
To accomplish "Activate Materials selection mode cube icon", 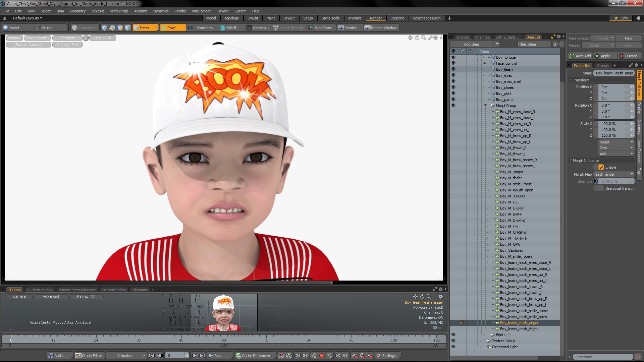I will (128, 28).
